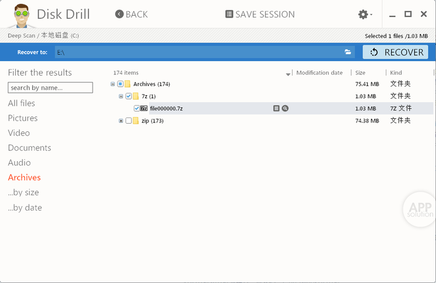This screenshot has height=283, width=436.
Task: Uncheck the file000000.7z checkbox
Action: 136,108
